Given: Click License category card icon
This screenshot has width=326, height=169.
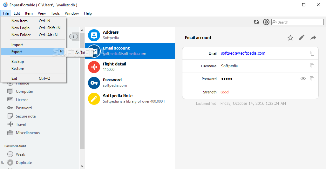Looking at the screenshot, I should pos(10,99).
